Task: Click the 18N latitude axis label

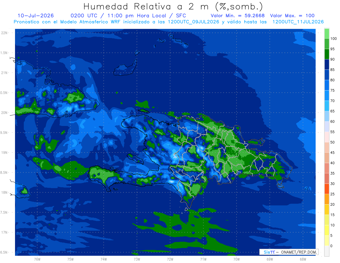Action: [5, 192]
